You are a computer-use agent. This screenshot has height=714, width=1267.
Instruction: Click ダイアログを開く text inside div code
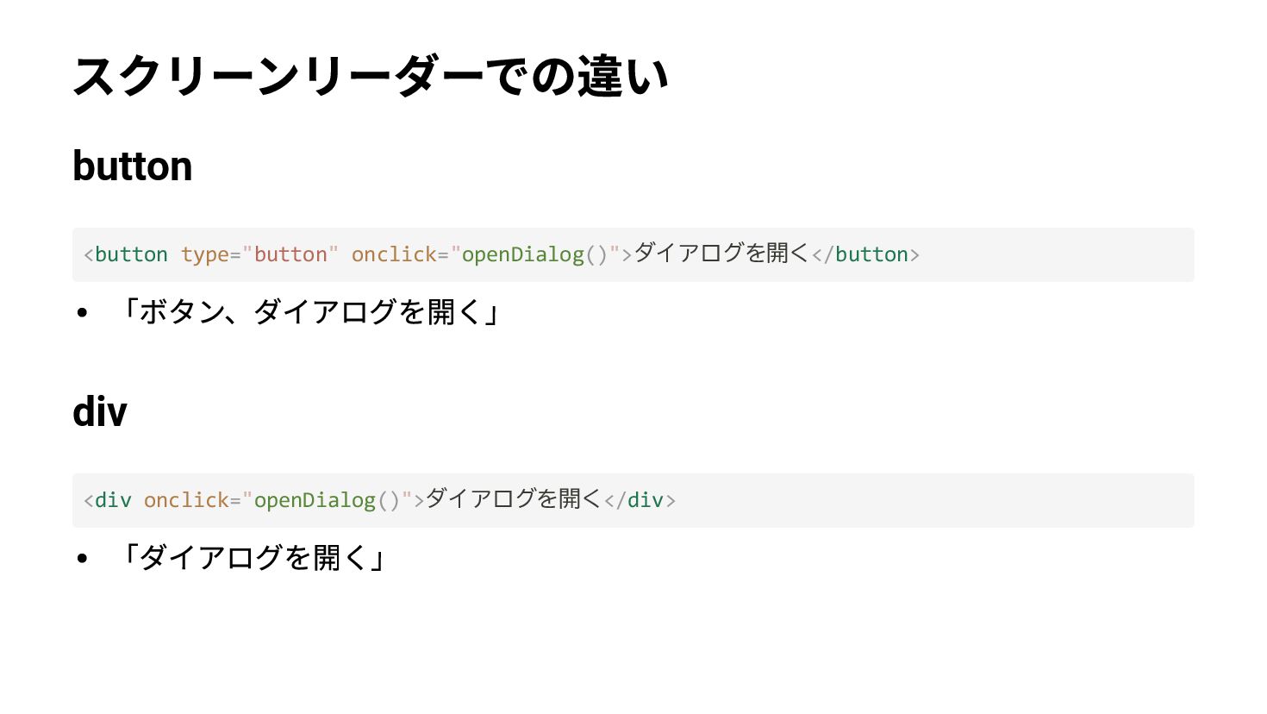point(513,499)
